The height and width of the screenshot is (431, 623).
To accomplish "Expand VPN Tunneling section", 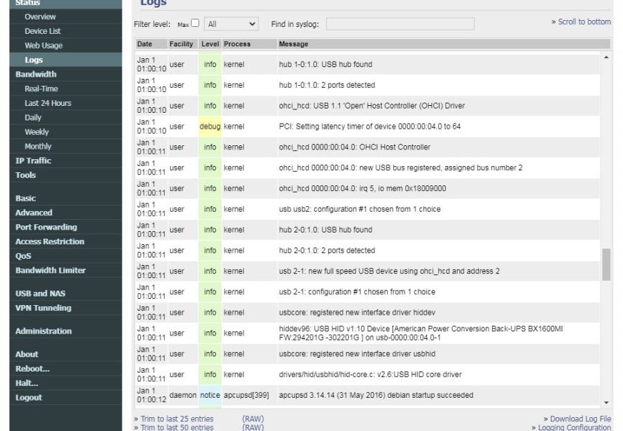I will pos(44,308).
